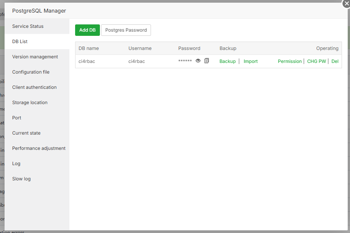Click the Backup link for ci4rbac
Screen dimensions: 350x233
pyautogui.click(x=228, y=61)
